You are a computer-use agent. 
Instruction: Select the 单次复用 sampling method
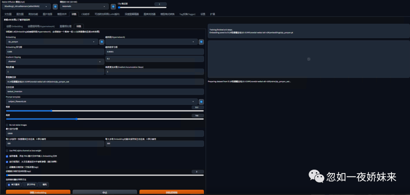pyautogui.click(x=14, y=184)
